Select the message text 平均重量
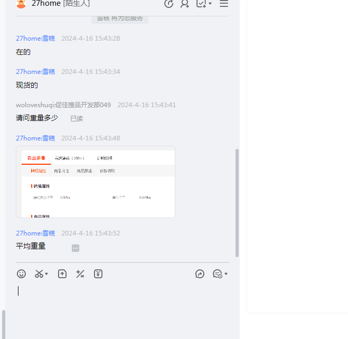The image size is (348, 339). pos(31,246)
